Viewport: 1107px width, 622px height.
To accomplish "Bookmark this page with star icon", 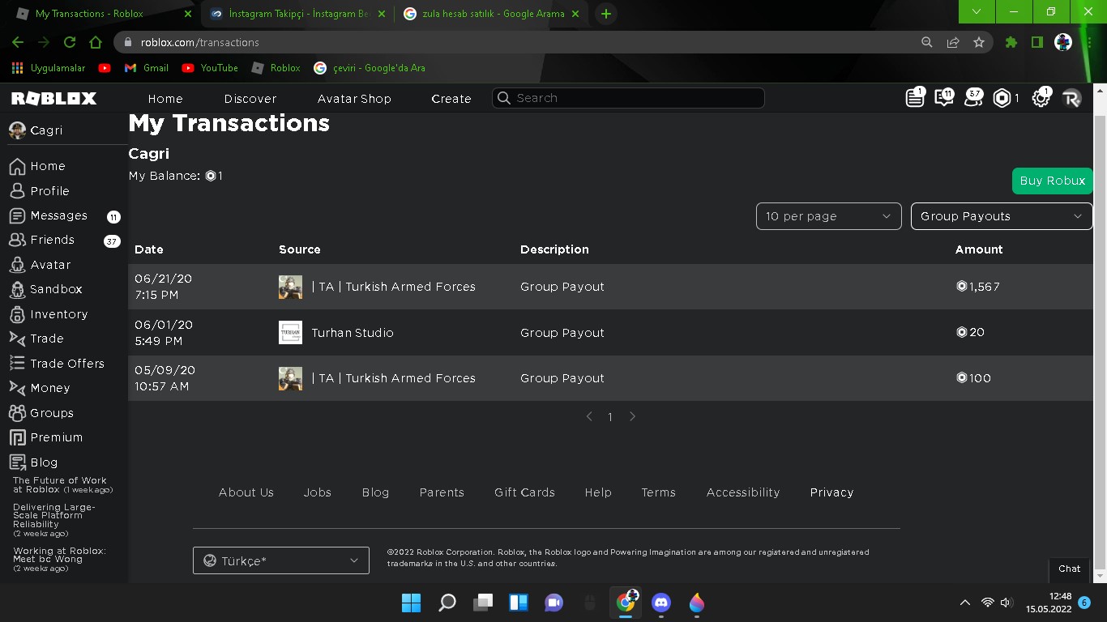I will click(979, 42).
